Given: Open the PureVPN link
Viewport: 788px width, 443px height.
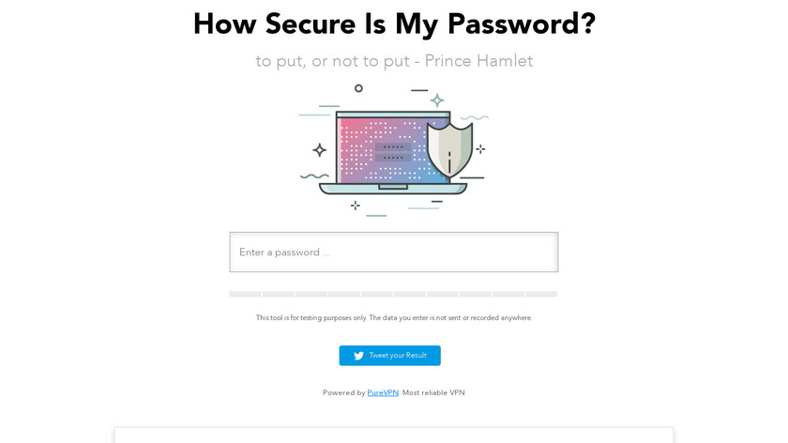Looking at the screenshot, I should click(383, 393).
